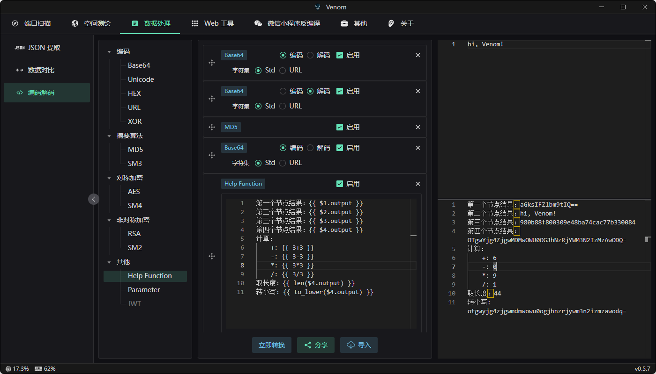This screenshot has height=374, width=656.
Task: Click the CPU usage 17.3% indicator
Action: (17, 368)
